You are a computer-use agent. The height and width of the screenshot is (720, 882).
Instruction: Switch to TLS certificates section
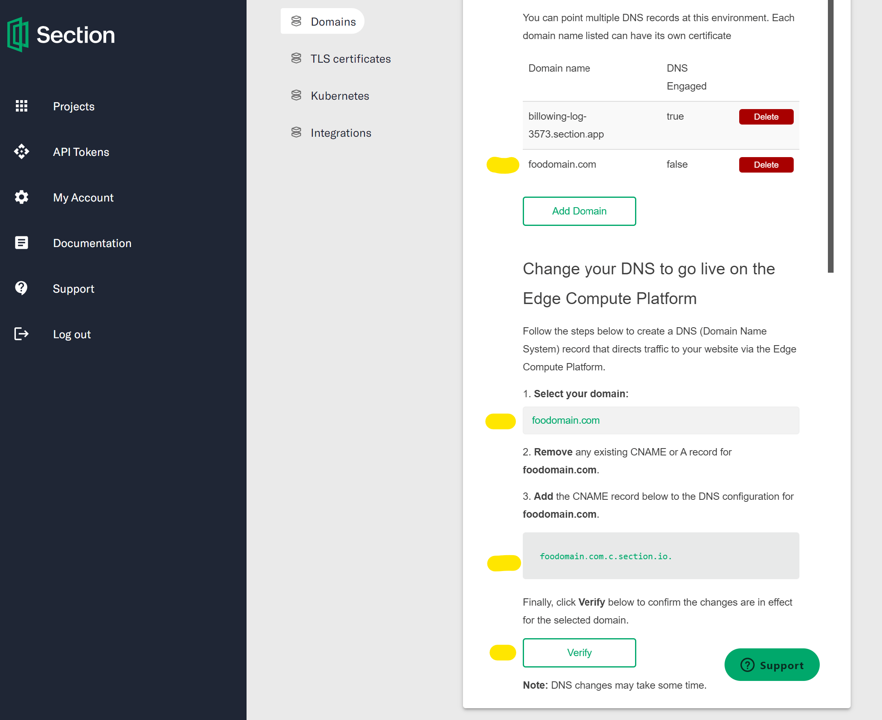click(350, 59)
